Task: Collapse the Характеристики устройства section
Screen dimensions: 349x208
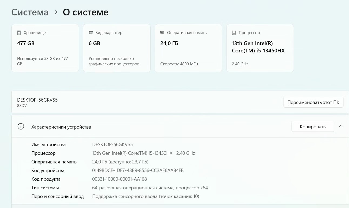Action: [x=341, y=126]
